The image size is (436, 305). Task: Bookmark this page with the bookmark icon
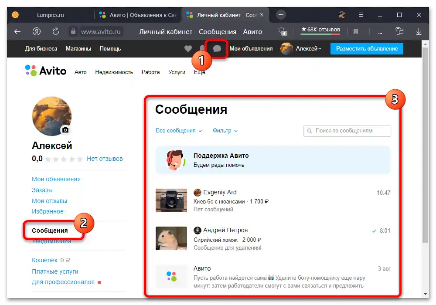(356, 32)
